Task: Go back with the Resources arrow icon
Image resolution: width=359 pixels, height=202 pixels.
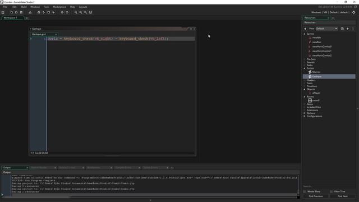Action: coord(305,29)
